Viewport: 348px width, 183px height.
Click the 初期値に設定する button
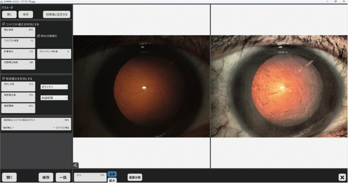57,14
